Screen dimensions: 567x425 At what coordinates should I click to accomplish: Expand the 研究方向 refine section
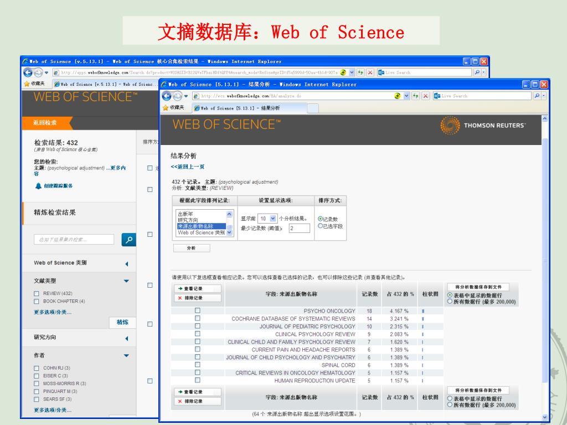click(x=127, y=339)
